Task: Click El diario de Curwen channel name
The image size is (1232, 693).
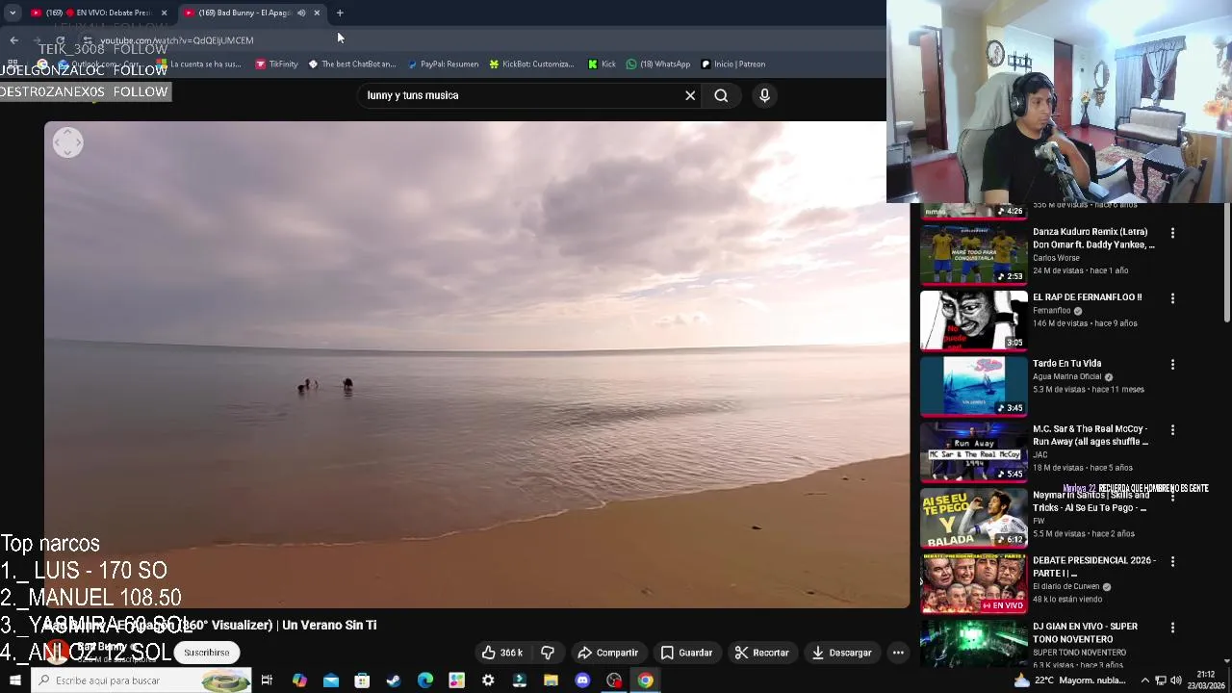Action: tap(1065, 586)
